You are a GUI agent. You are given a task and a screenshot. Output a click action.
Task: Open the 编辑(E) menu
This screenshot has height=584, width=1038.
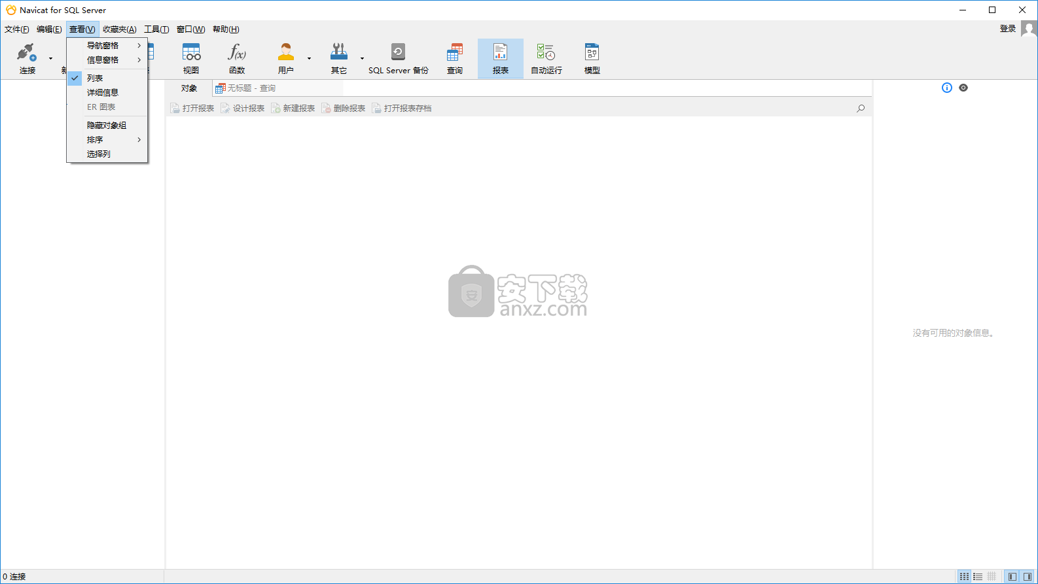[x=49, y=29]
